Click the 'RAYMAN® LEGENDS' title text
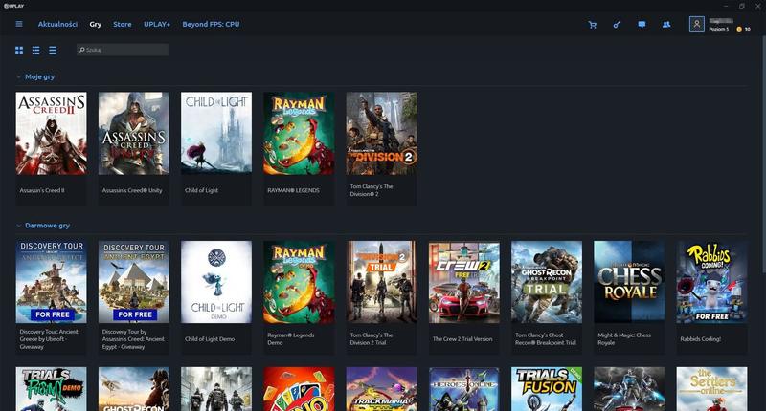Image resolution: width=766 pixels, height=411 pixels. [x=293, y=190]
